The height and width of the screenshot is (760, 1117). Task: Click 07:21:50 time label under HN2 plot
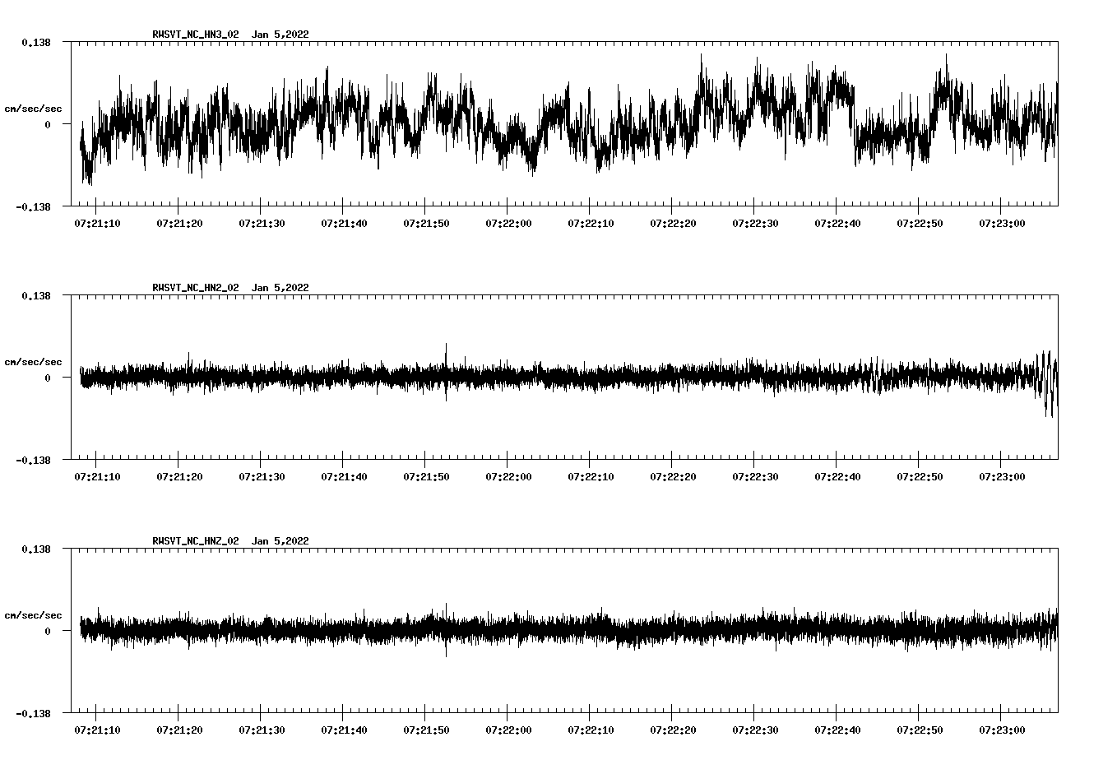[426, 476]
